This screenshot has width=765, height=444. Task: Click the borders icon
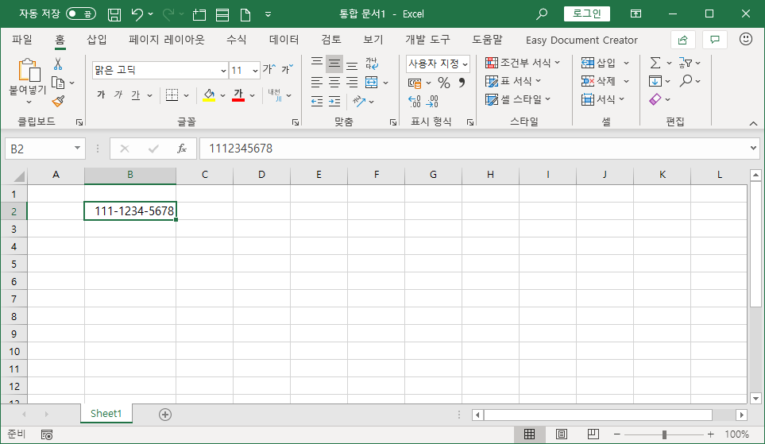172,95
